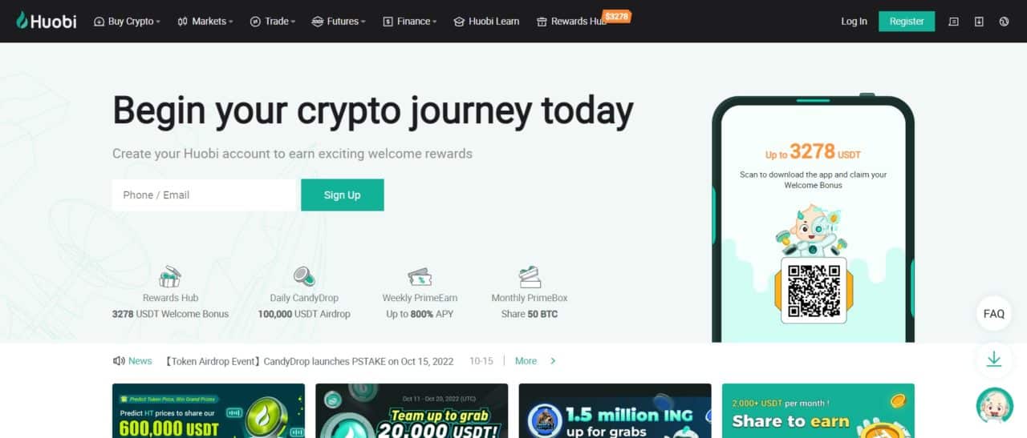Open the chat assistant avatar
This screenshot has height=438, width=1027.
994,405
